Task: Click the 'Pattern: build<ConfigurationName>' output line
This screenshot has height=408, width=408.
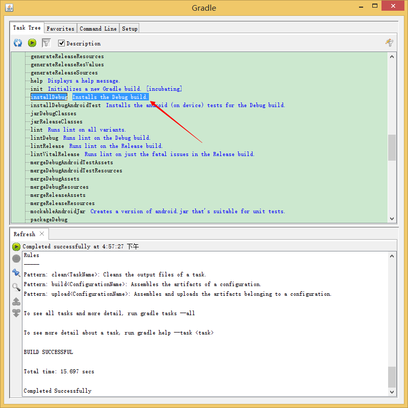Action: (142, 284)
